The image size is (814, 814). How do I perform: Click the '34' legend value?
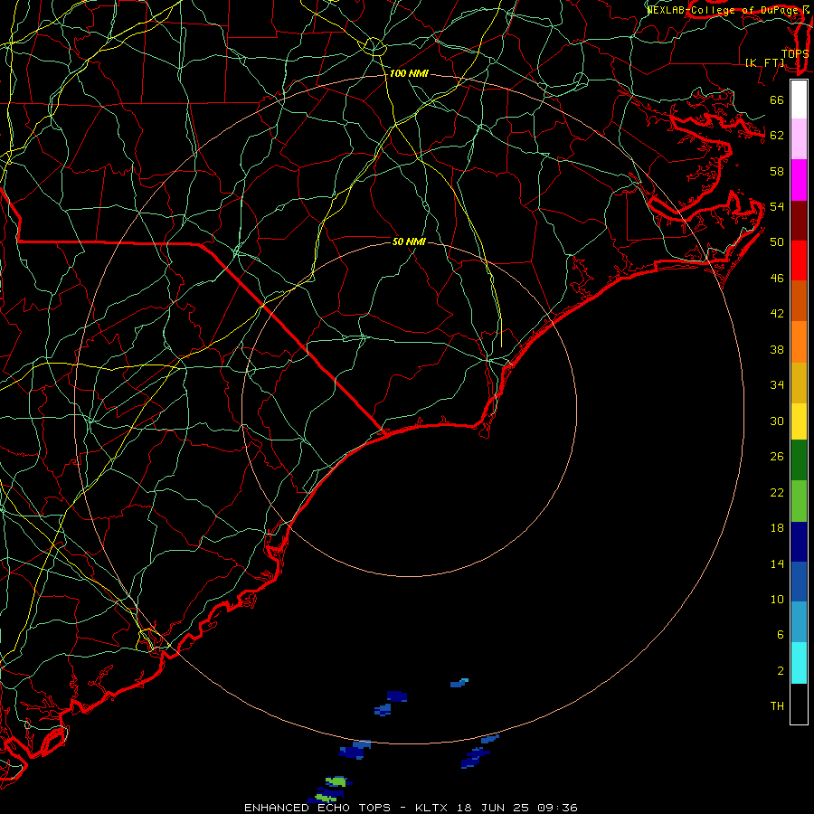point(777,385)
